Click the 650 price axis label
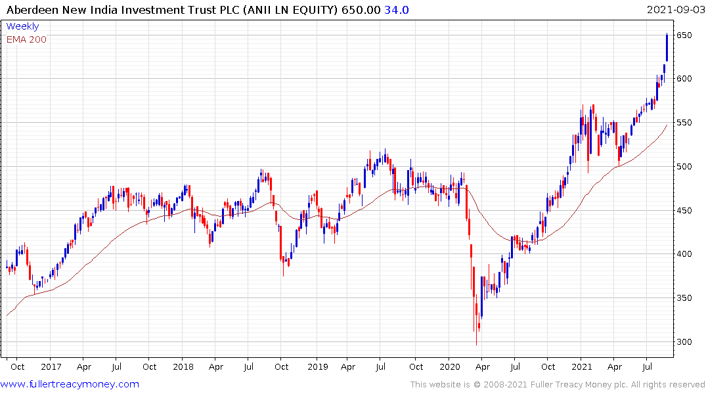 (684, 35)
